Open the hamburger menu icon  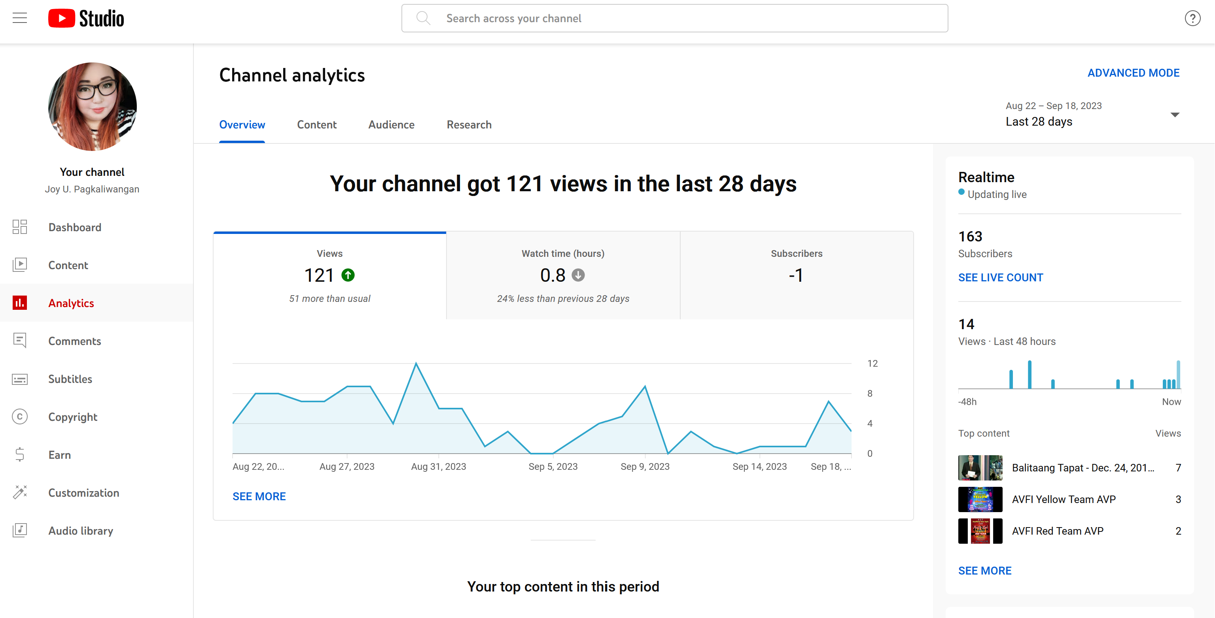(x=20, y=18)
